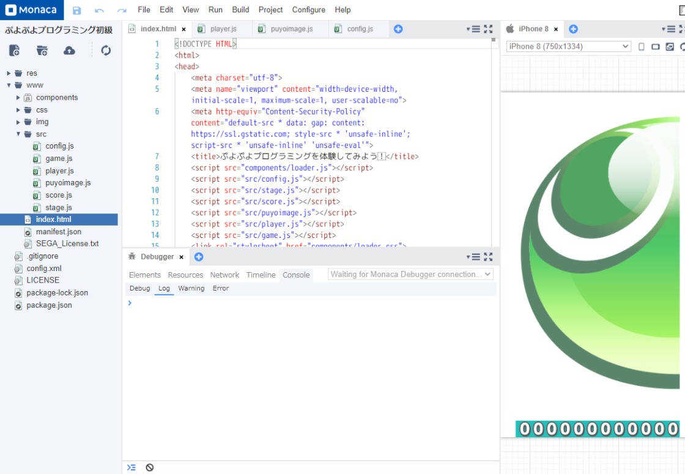Close the iPhone 8 preview tab
The width and height of the screenshot is (685, 474).
(x=556, y=29)
